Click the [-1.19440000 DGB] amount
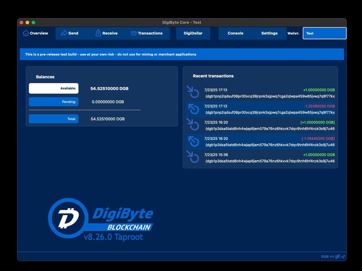Screen dimensions: 362x271 click(x=318, y=139)
